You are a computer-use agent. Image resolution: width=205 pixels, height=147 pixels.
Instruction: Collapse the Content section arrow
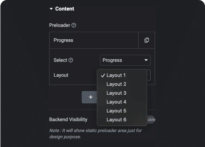pos(51,9)
